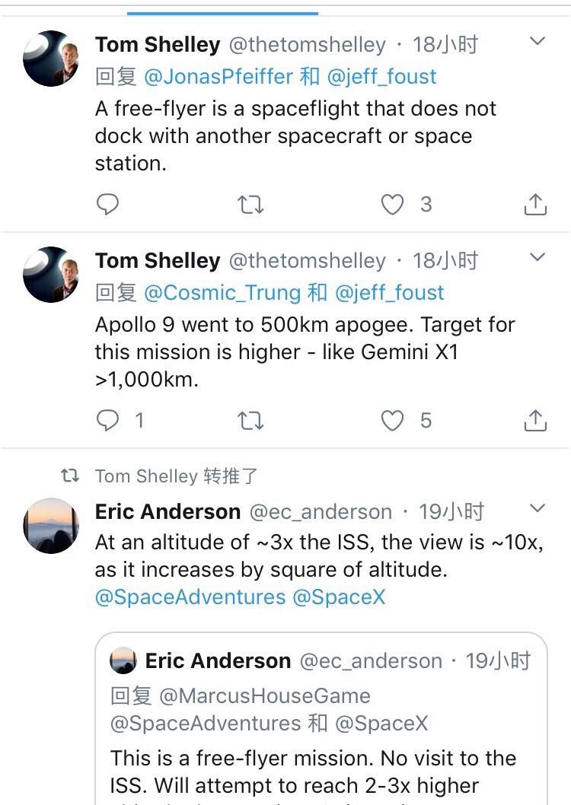Image resolution: width=571 pixels, height=805 pixels.
Task: Open options chevron on Apollo 9 tweet
Action: (538, 257)
